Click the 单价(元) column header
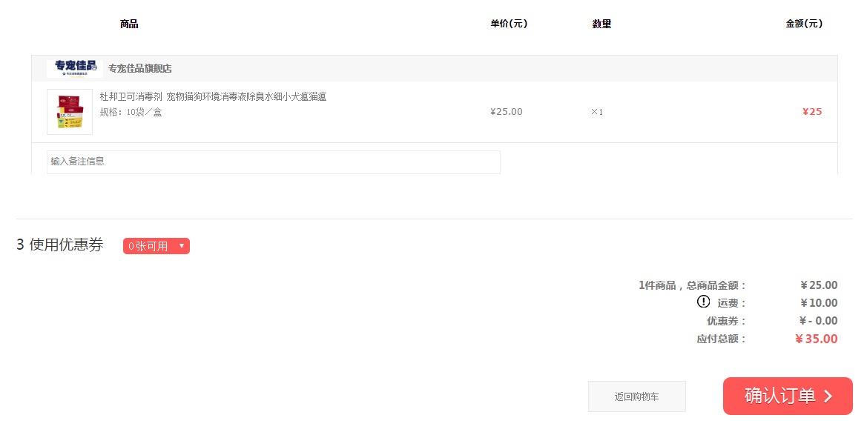The height and width of the screenshot is (435, 867). (x=509, y=24)
